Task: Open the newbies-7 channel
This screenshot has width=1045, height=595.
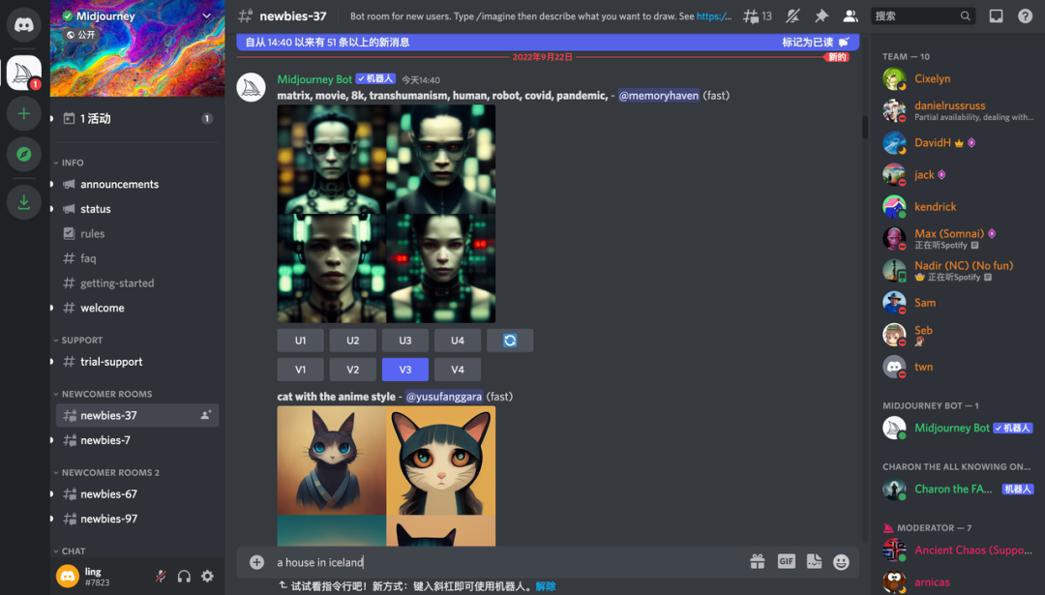Action: (137, 440)
